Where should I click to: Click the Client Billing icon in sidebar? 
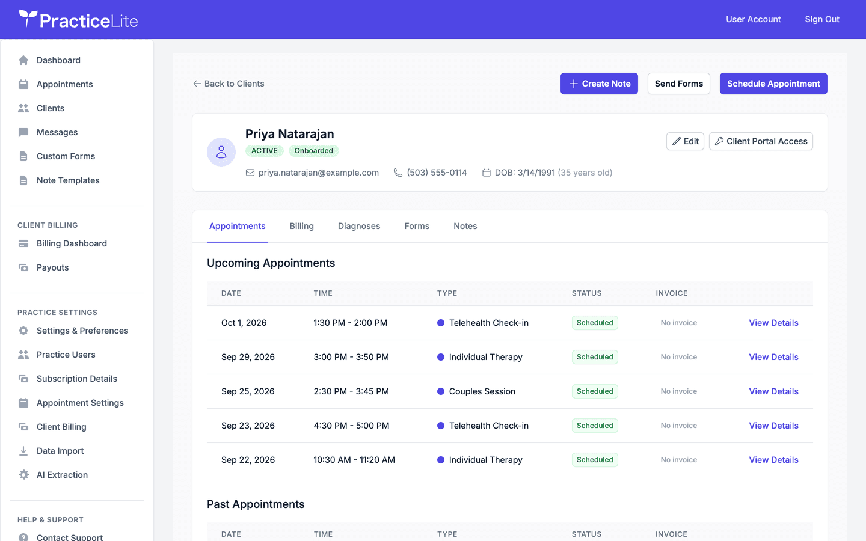(23, 427)
